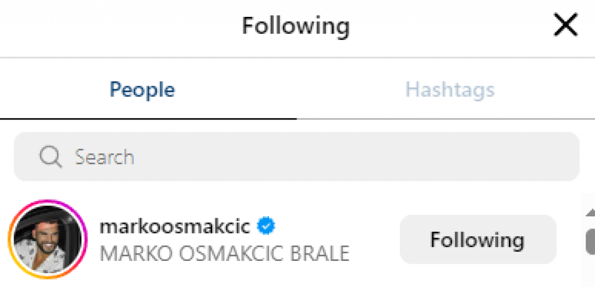Unfollow markoosmakcic via the Following button
Image resolution: width=595 pixels, height=287 pixels.
pos(478,239)
